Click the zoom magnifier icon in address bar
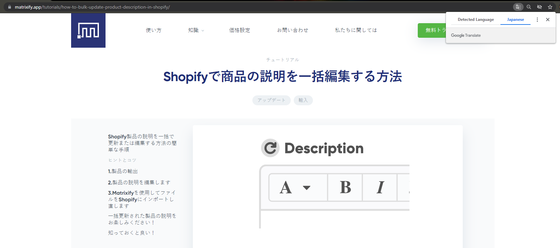 [x=529, y=7]
